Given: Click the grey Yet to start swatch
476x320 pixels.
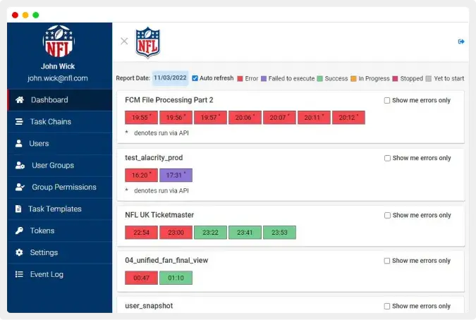Looking at the screenshot, I should [429, 79].
